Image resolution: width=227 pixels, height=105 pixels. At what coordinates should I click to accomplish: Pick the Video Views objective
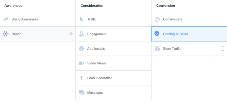[113, 63]
